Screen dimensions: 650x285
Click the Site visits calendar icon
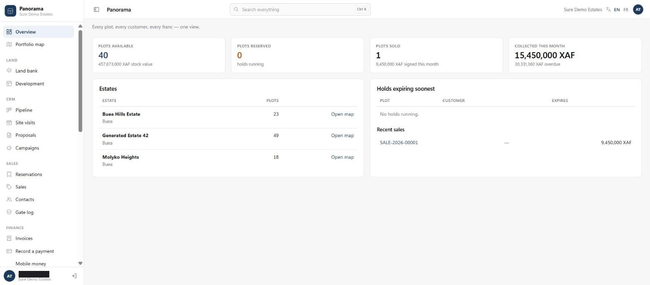(9, 123)
